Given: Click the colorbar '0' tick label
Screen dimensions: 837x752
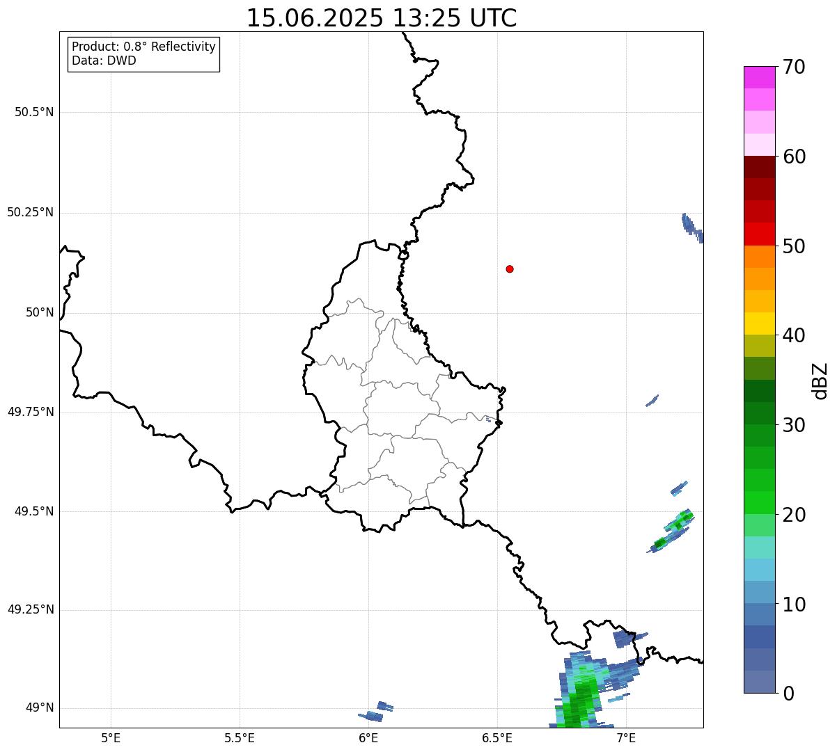Looking at the screenshot, I should 788,694.
